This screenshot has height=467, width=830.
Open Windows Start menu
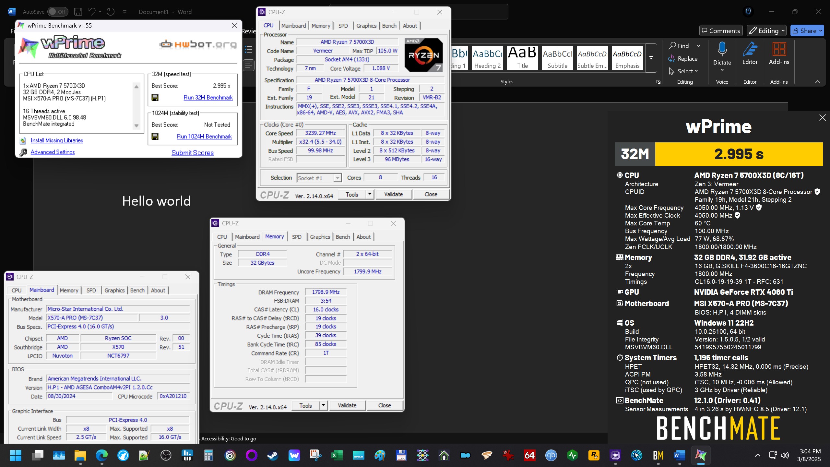click(x=15, y=456)
